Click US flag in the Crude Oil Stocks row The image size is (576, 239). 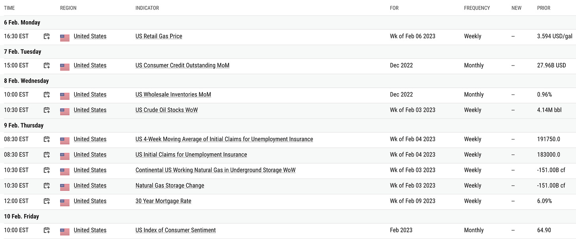point(65,111)
